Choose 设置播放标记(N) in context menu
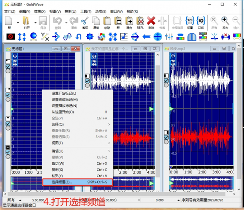244x210 pixels. pos(78,106)
